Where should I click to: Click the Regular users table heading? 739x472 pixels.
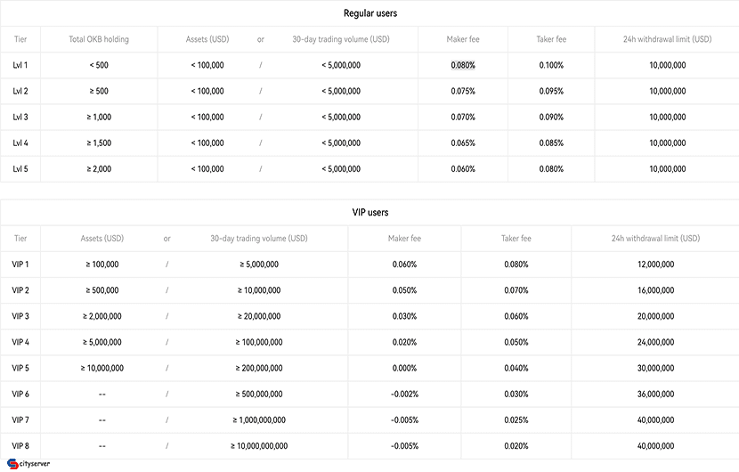point(370,13)
